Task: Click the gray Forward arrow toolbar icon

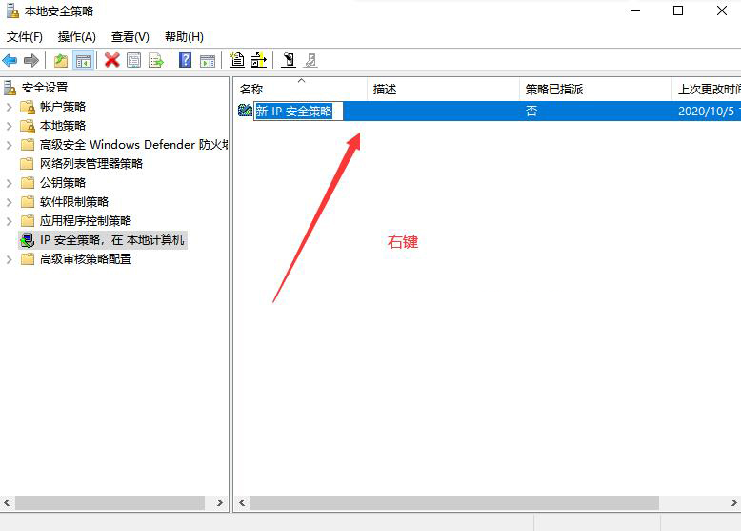Action: click(31, 60)
